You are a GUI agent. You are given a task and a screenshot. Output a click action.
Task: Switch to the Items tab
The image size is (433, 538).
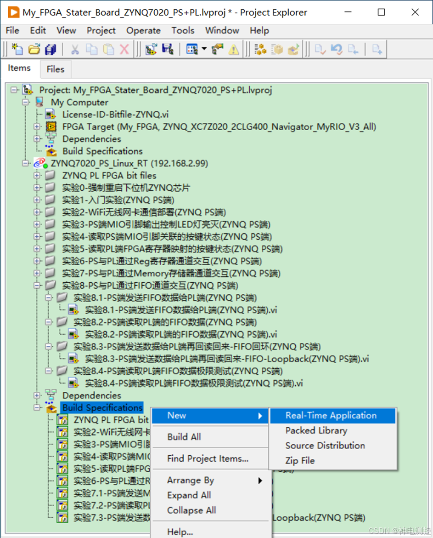19,68
